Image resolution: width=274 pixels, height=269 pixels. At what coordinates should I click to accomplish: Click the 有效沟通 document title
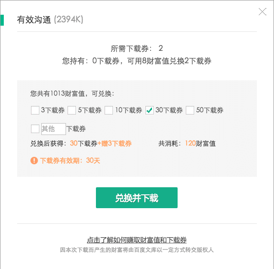click(34, 19)
